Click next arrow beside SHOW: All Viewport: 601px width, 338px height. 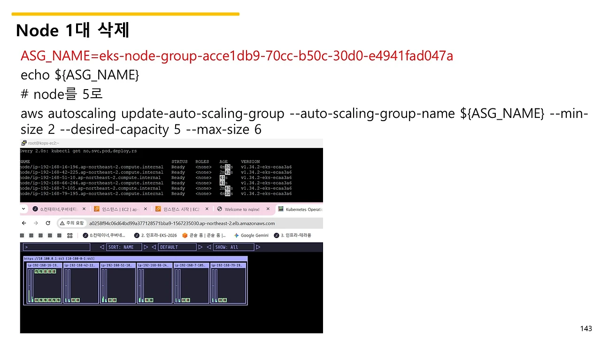258,247
